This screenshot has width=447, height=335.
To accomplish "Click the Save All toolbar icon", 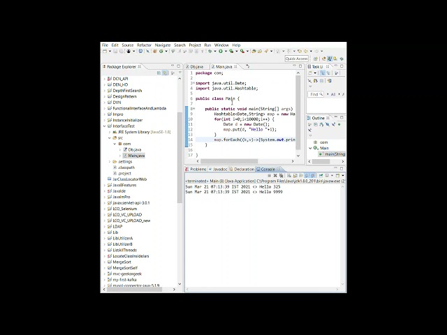I will click(121, 51).
